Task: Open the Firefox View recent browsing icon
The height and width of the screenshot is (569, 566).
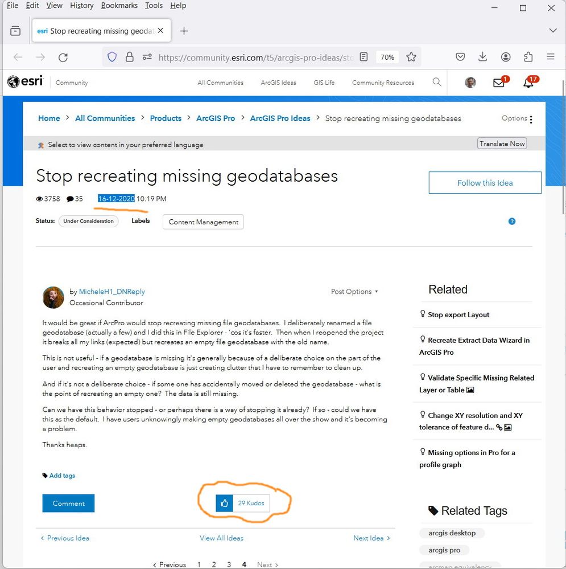Action: click(15, 31)
